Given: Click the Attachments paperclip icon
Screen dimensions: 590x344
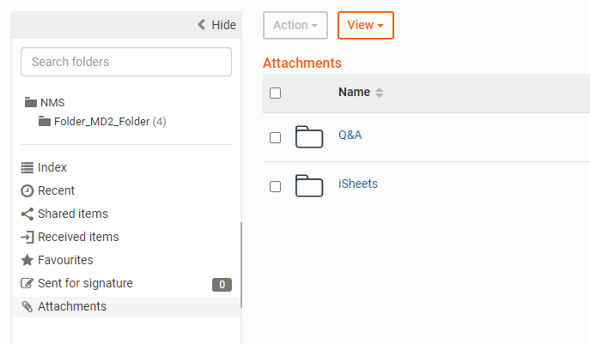Looking at the screenshot, I should pyautogui.click(x=27, y=306).
